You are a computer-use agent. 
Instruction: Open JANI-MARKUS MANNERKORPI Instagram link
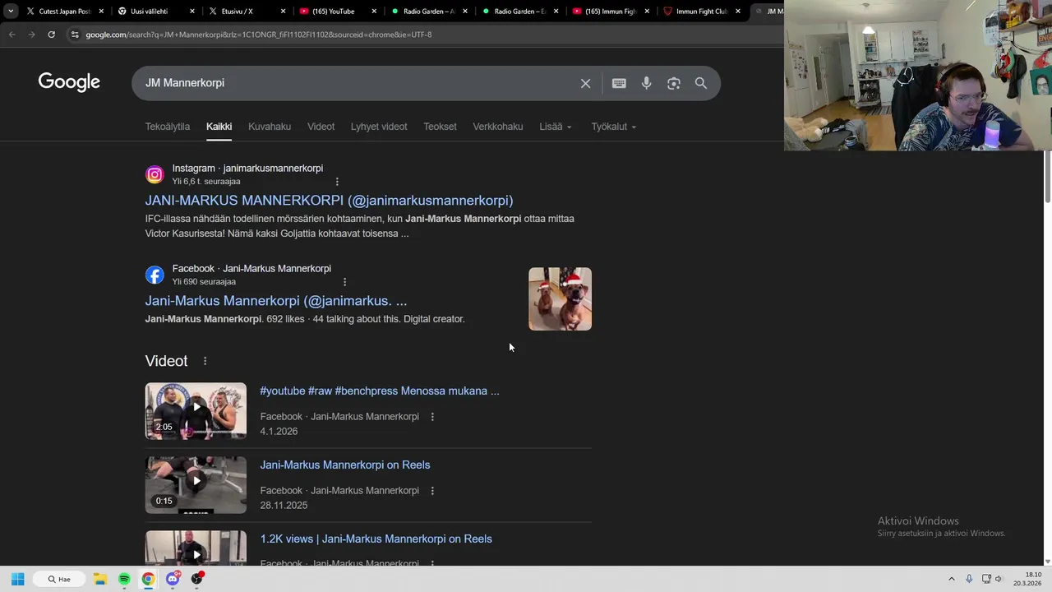coord(329,201)
